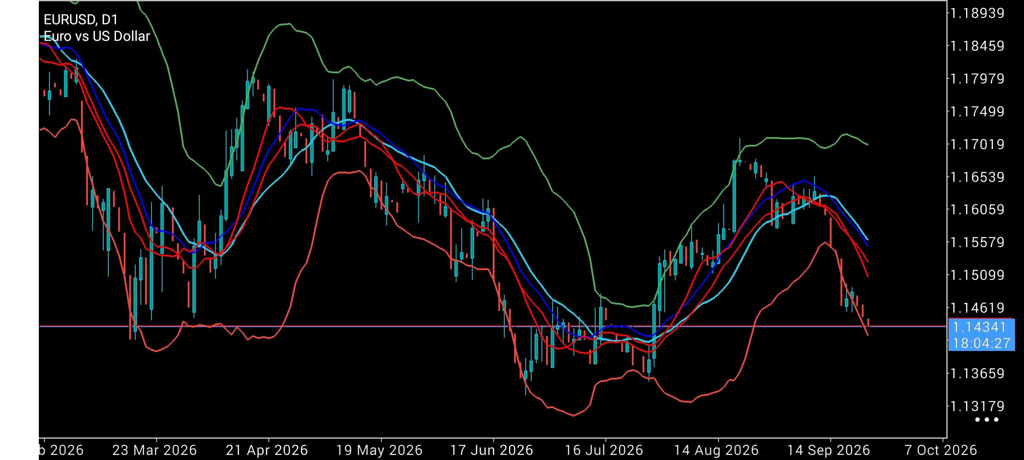The width and height of the screenshot is (1024, 460).
Task: Click the 23 Mar 2026 date label
Action: click(154, 450)
